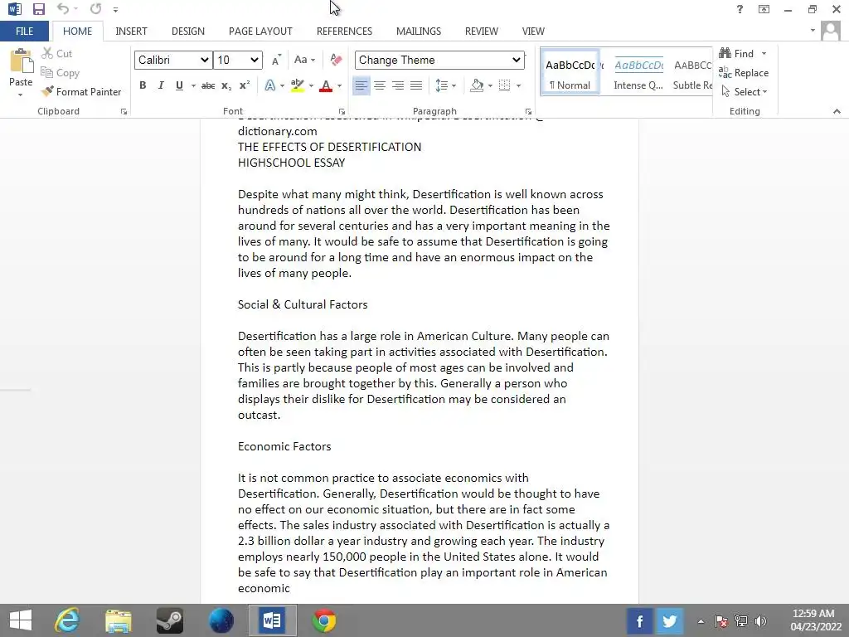Expand the Paste options arrow

21,95
